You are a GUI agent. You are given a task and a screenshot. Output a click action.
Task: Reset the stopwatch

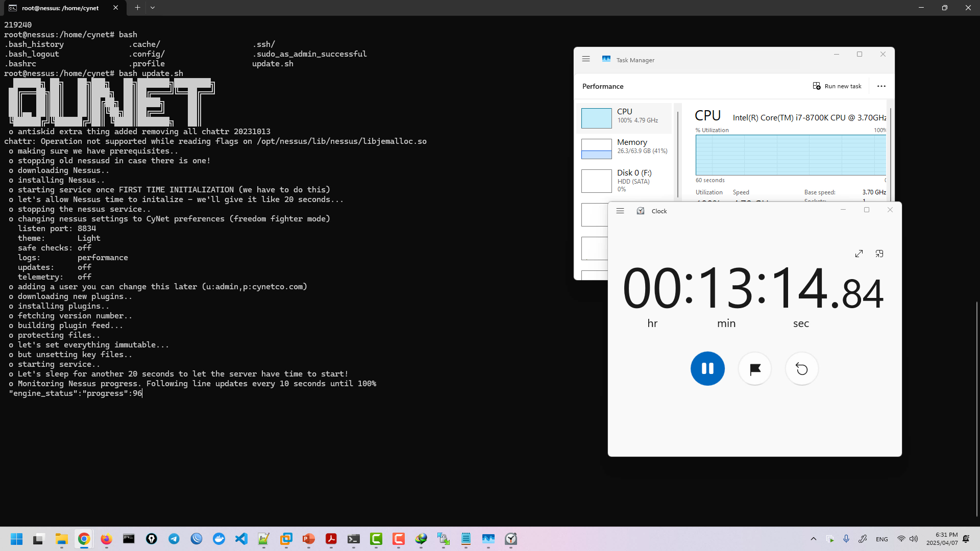click(x=802, y=368)
